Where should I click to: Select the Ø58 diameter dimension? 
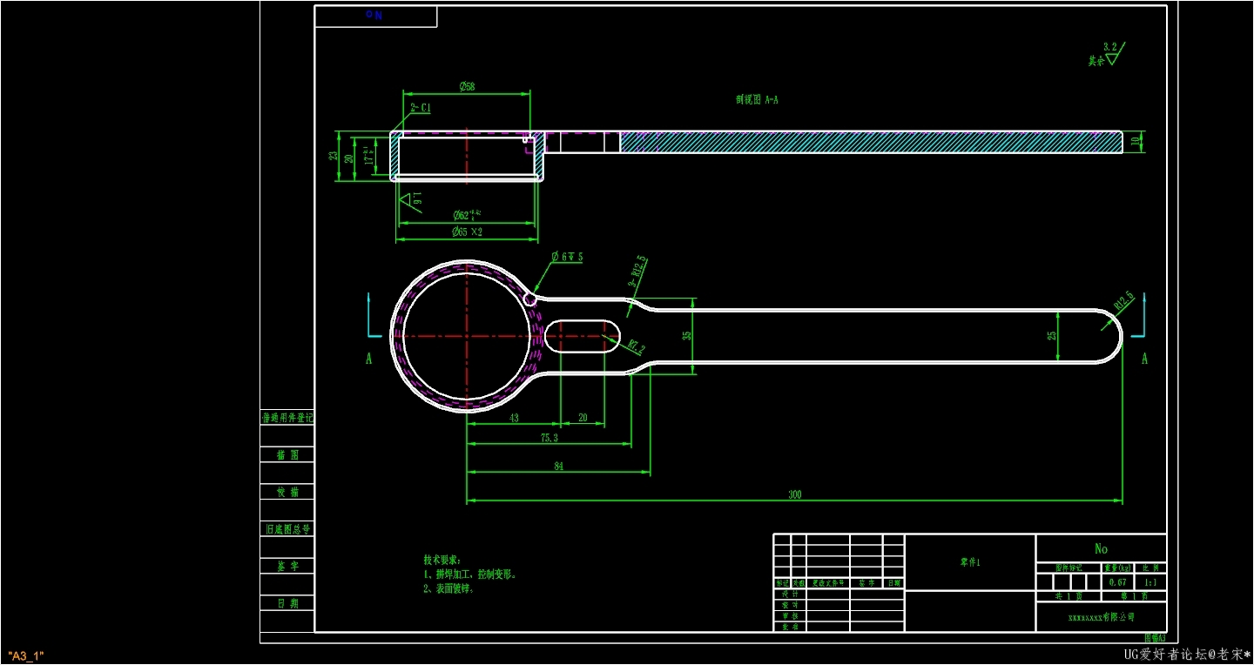click(x=467, y=86)
